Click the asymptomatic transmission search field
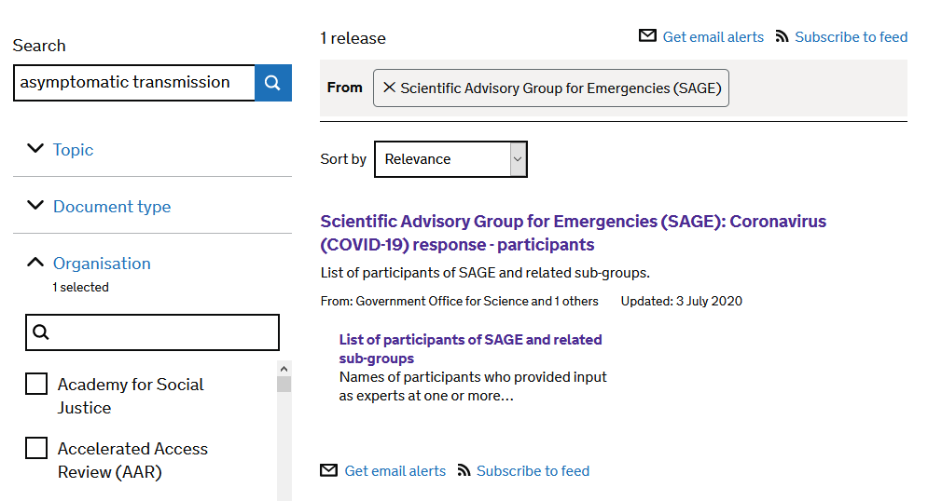 [x=134, y=83]
